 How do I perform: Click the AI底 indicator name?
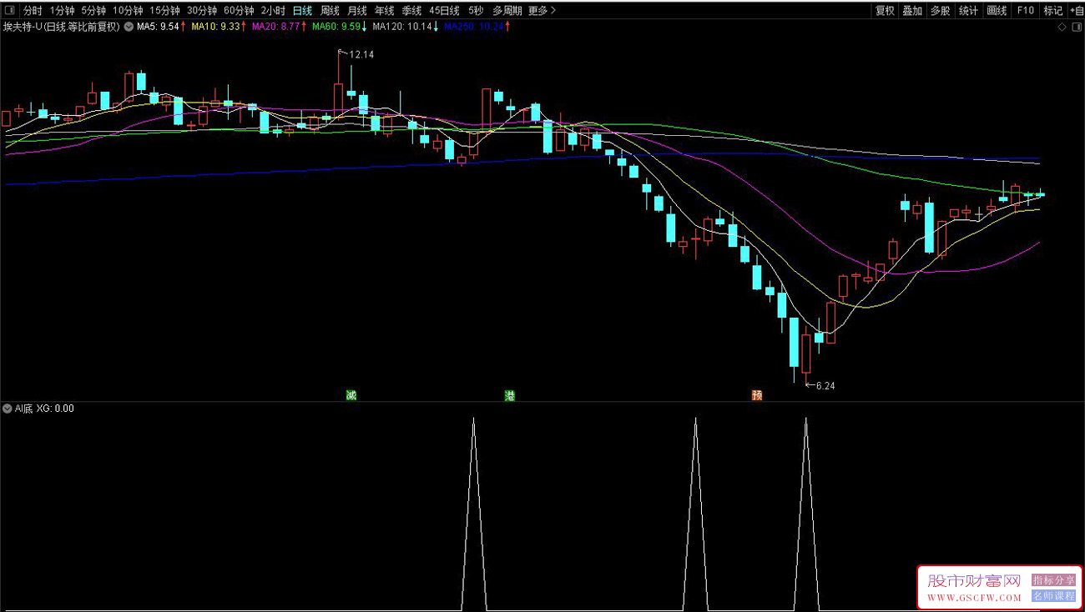[23, 409]
